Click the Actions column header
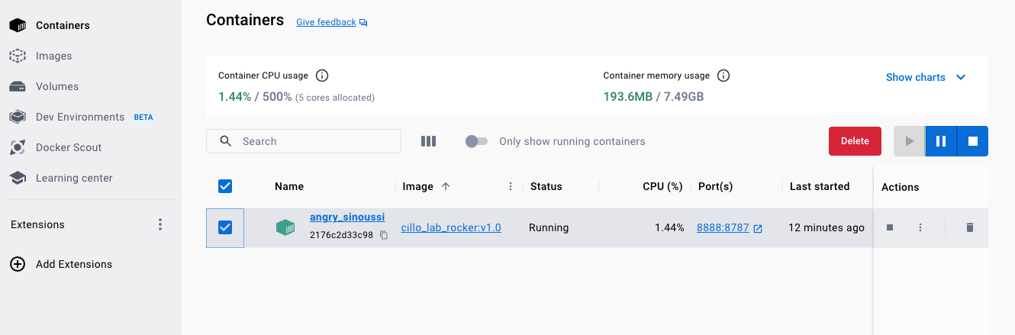The image size is (1015, 335). [901, 187]
